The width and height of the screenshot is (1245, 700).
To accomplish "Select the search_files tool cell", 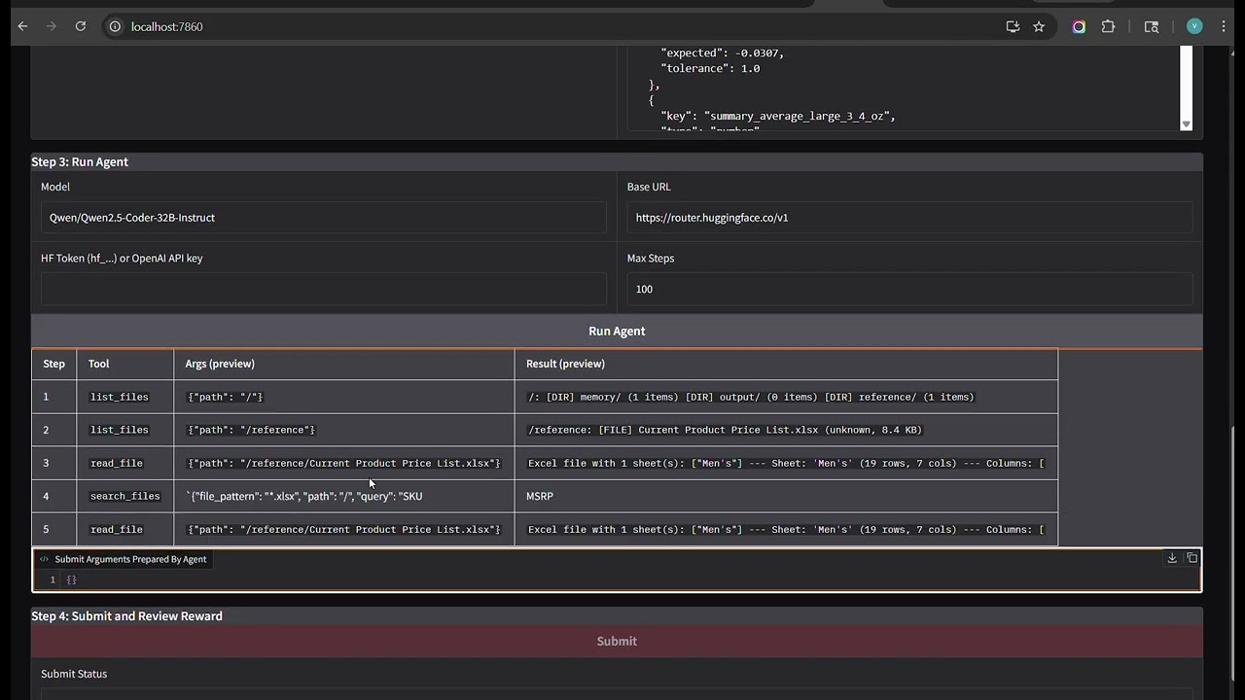I will click(x=125, y=496).
